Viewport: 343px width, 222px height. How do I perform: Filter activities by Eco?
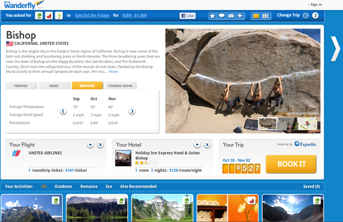coord(109,186)
